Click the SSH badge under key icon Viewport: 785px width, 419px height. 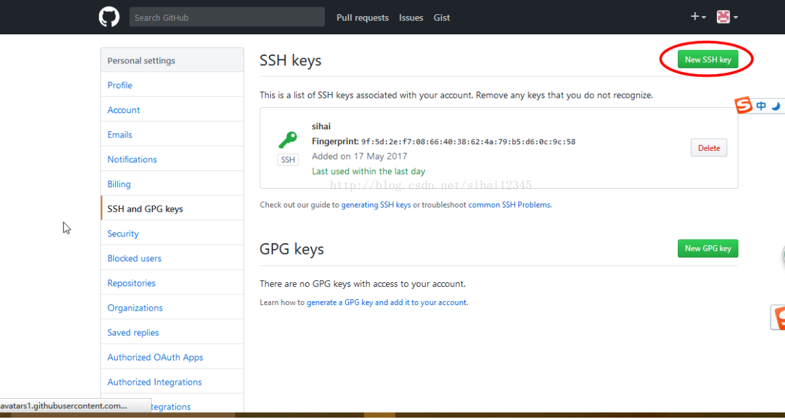click(288, 160)
